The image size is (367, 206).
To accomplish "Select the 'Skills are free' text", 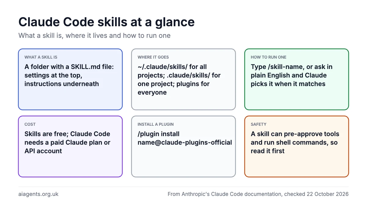I will (x=67, y=142).
